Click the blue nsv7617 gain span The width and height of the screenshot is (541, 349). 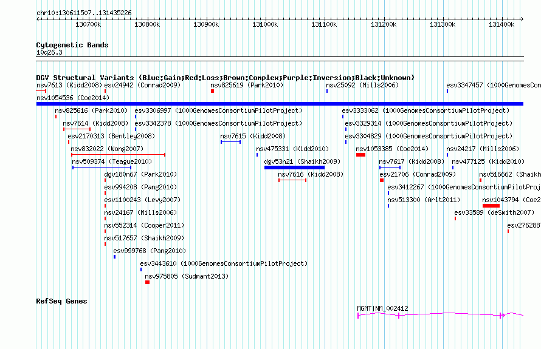pyautogui.click(x=390, y=168)
